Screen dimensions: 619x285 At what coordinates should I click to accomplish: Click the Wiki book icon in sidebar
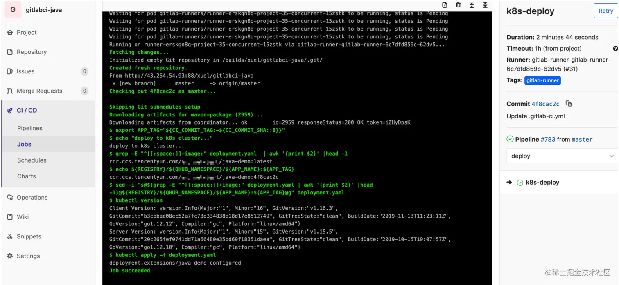[10, 217]
